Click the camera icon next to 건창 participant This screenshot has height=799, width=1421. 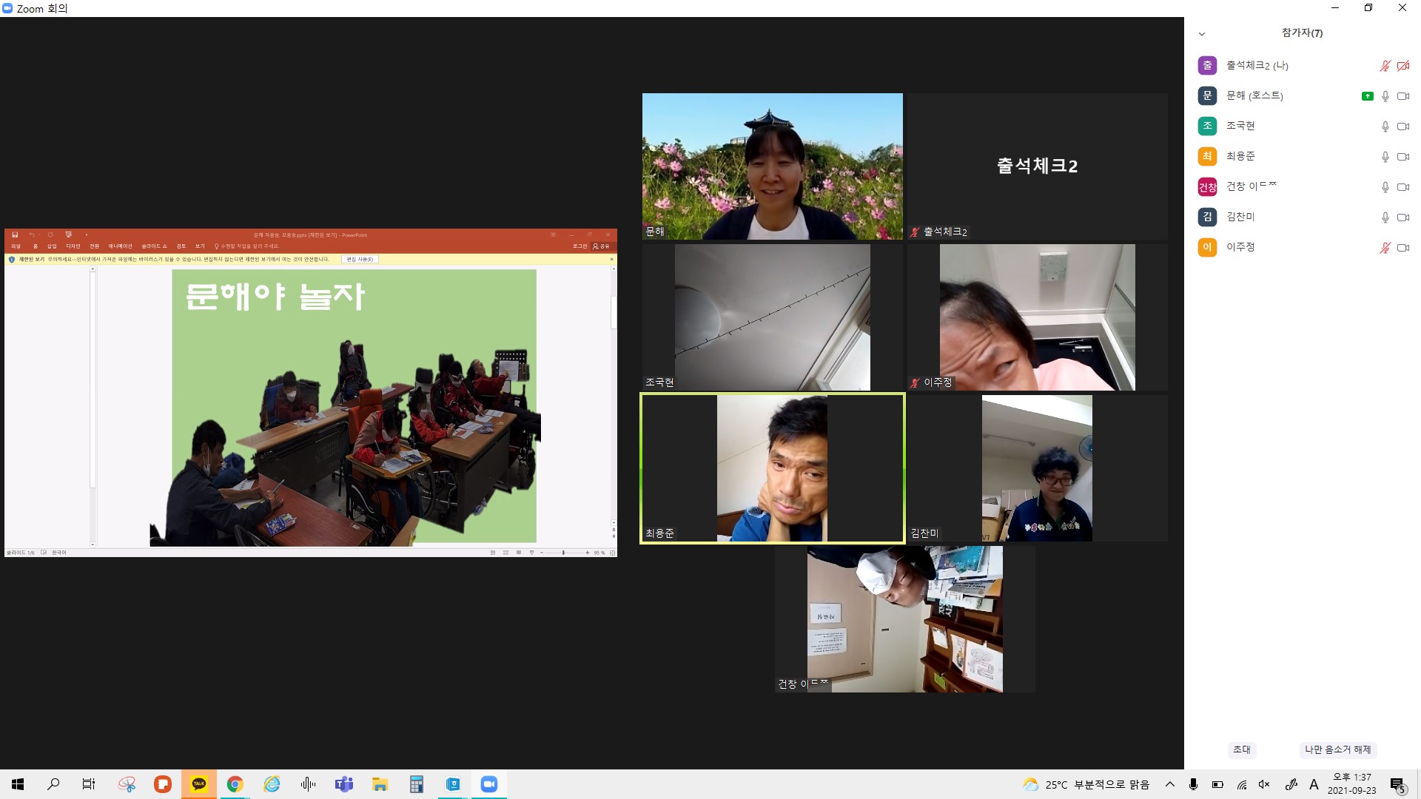pos(1402,187)
